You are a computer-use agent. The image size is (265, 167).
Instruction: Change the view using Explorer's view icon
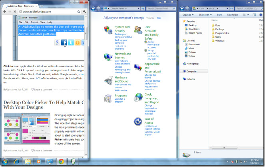pos(244,15)
